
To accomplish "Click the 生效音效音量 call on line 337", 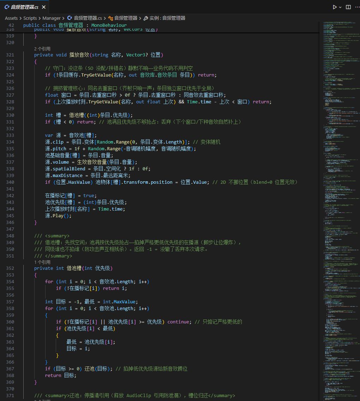I will tap(92, 162).
